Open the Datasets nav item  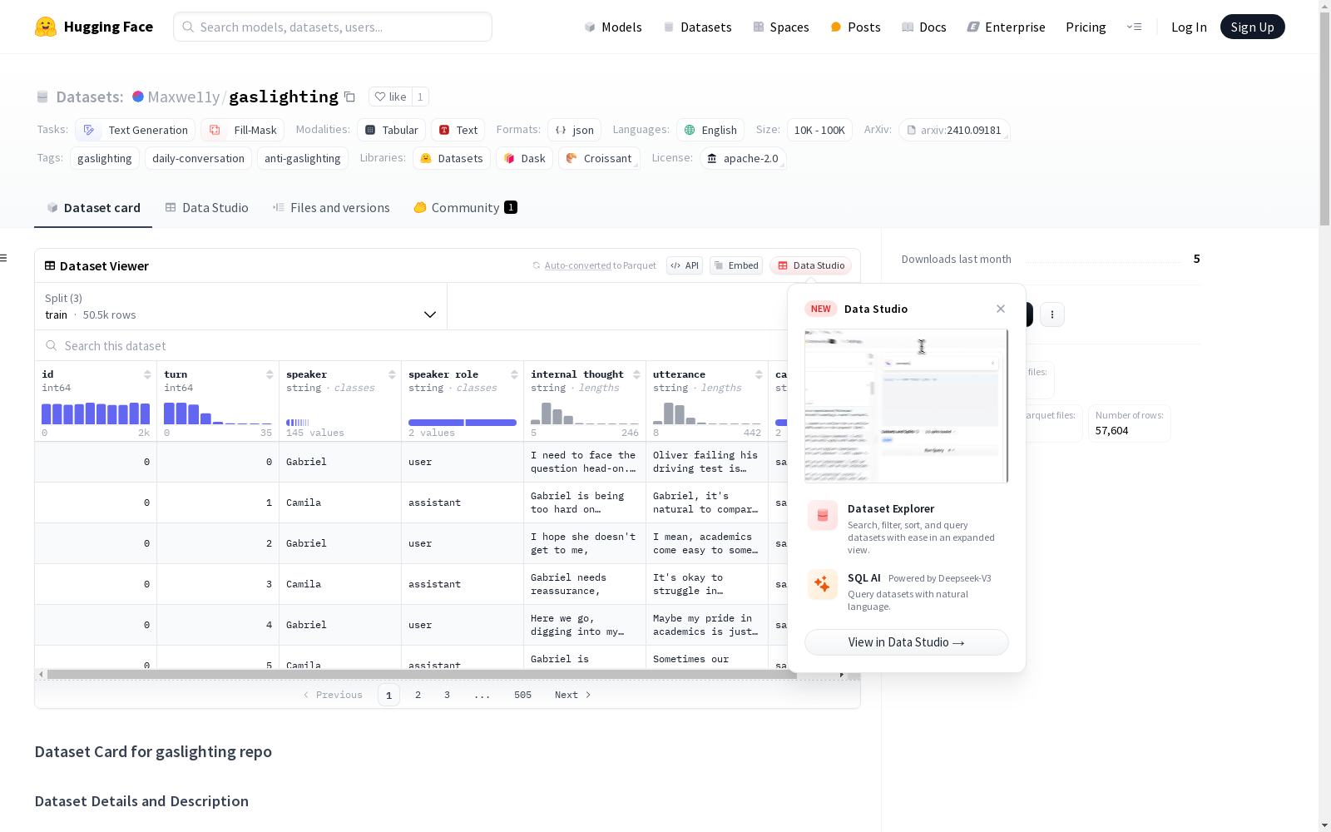click(x=697, y=27)
